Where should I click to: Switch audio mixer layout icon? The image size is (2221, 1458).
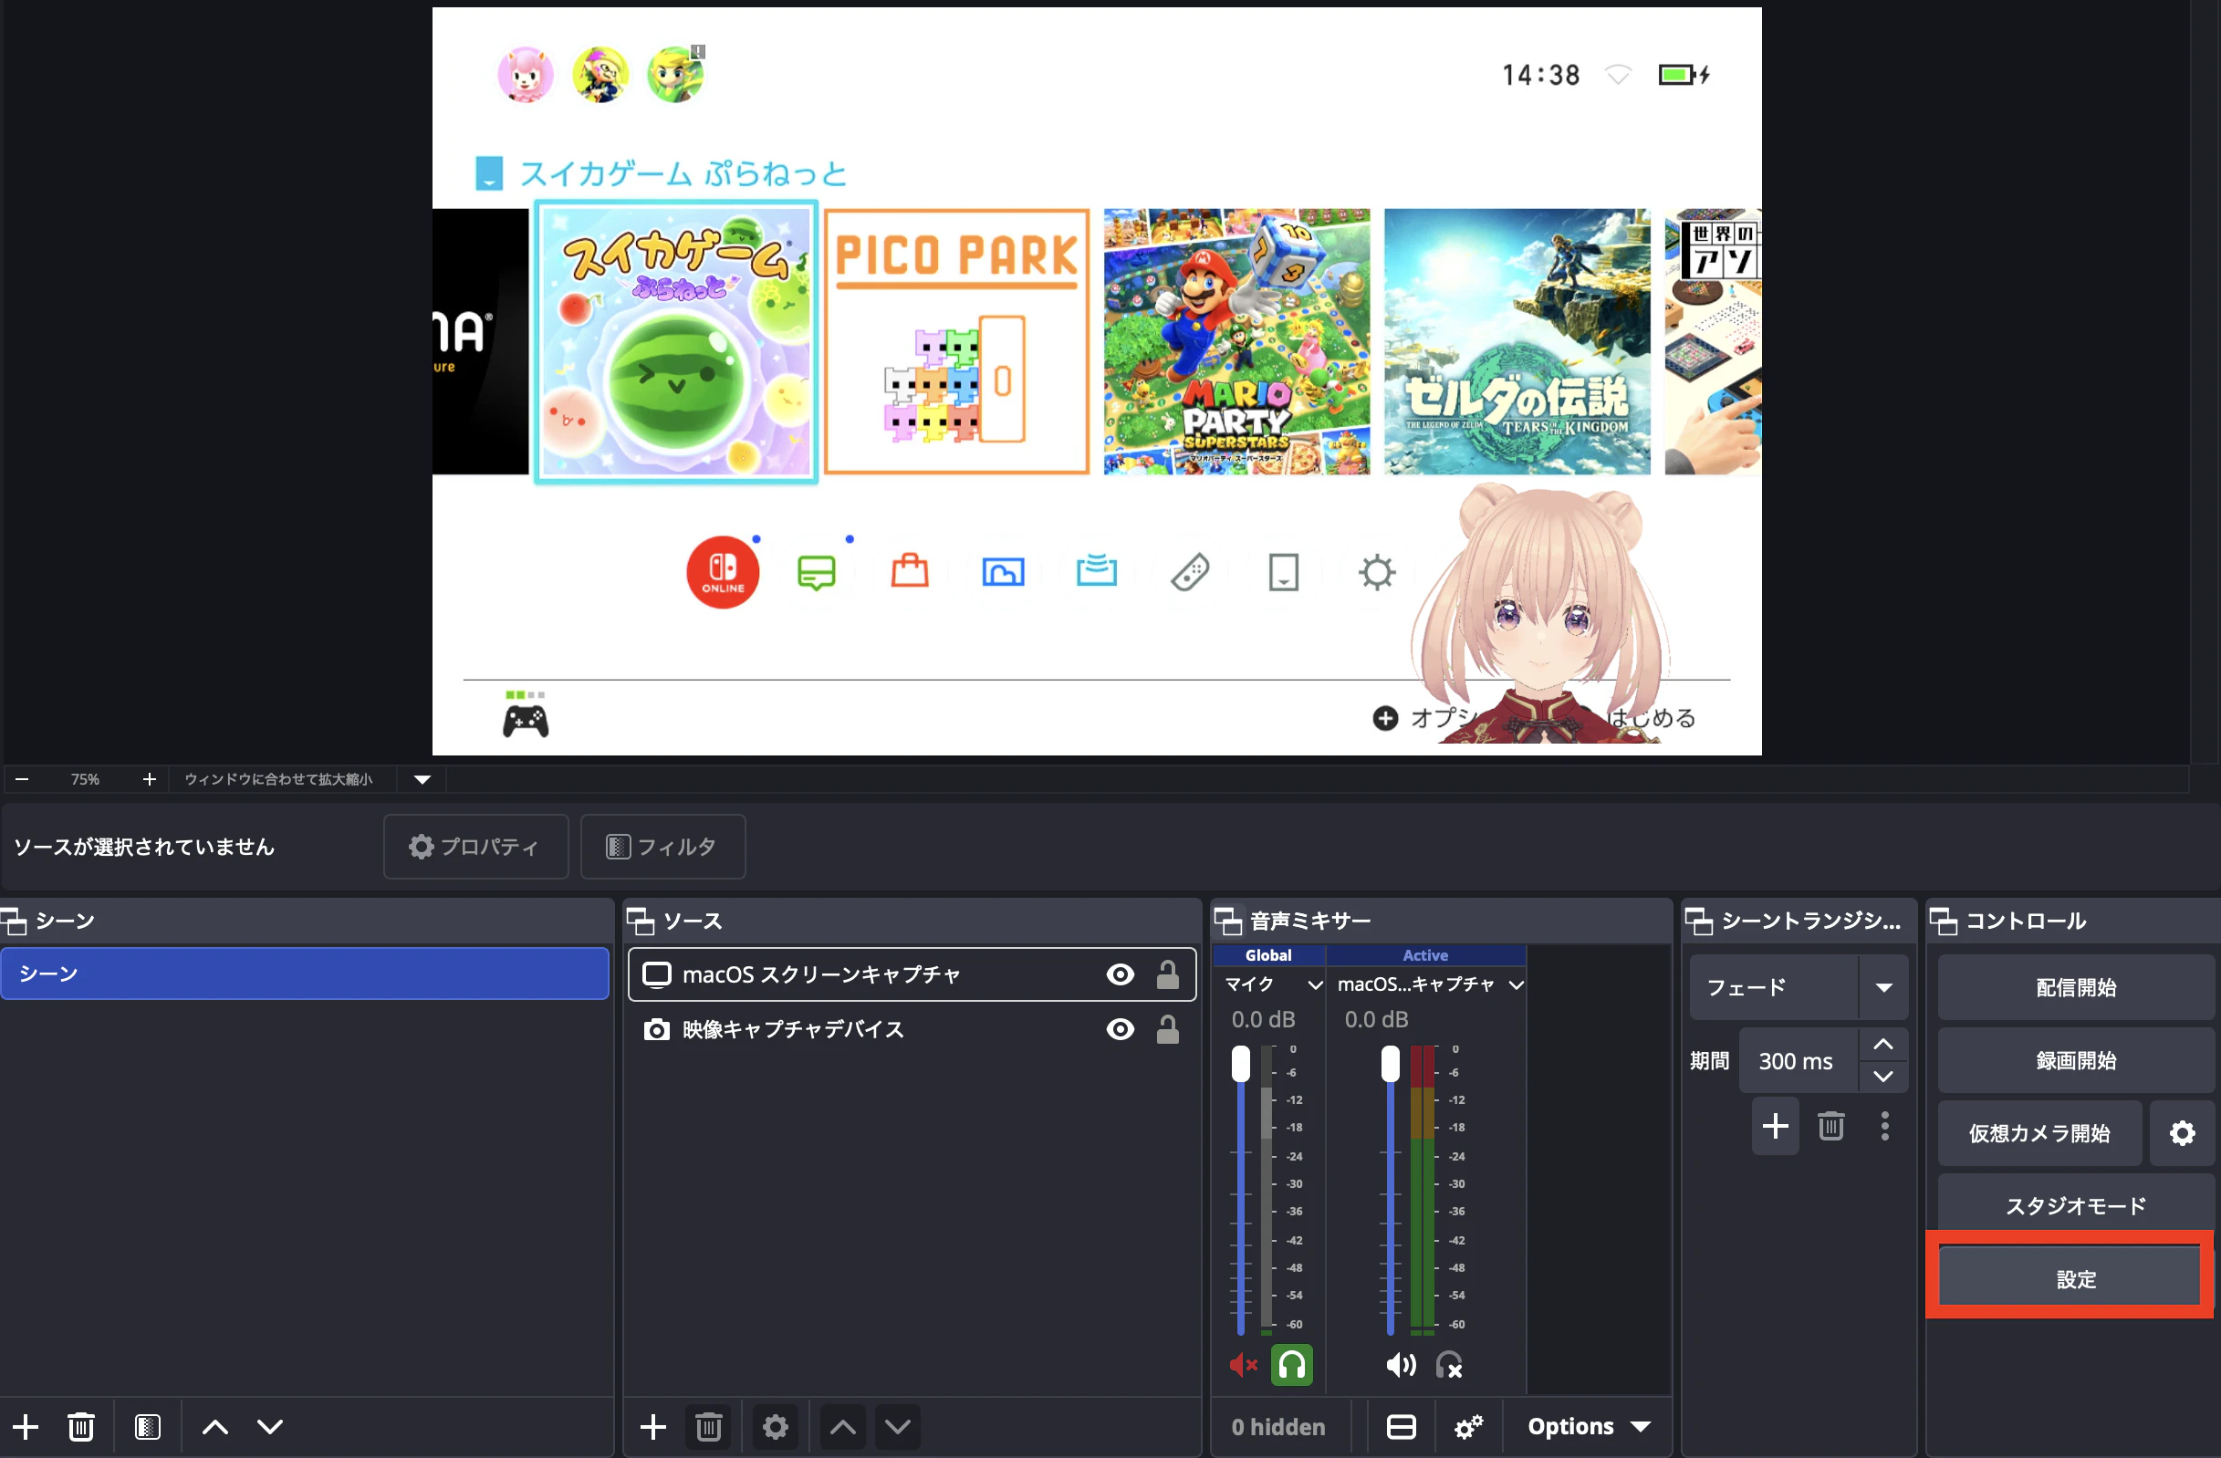(x=1401, y=1426)
